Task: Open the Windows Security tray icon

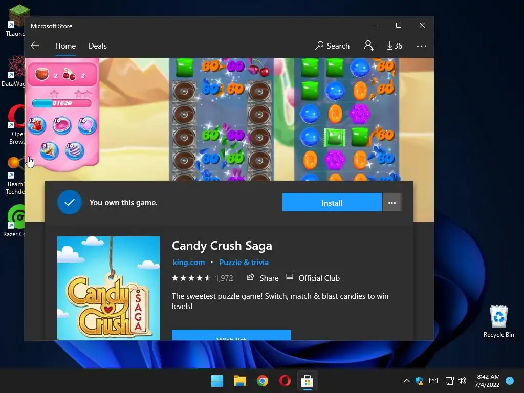Action: tap(420, 381)
